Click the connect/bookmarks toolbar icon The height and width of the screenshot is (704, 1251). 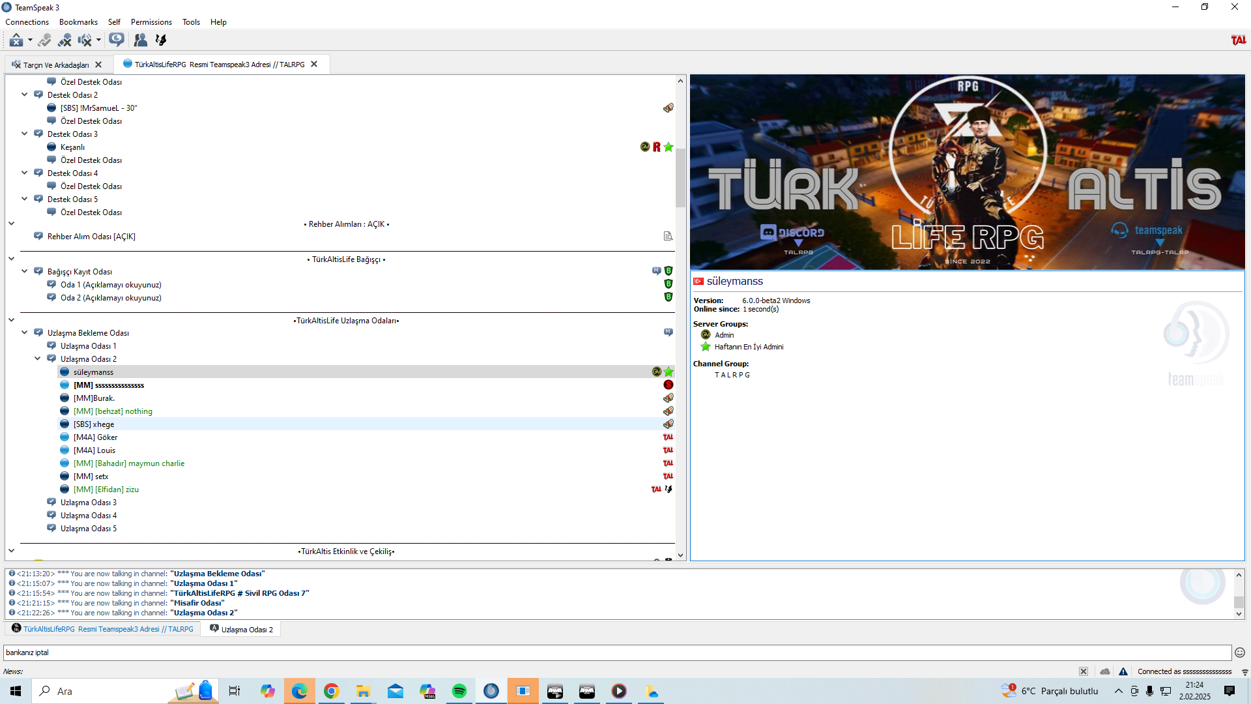(16, 40)
